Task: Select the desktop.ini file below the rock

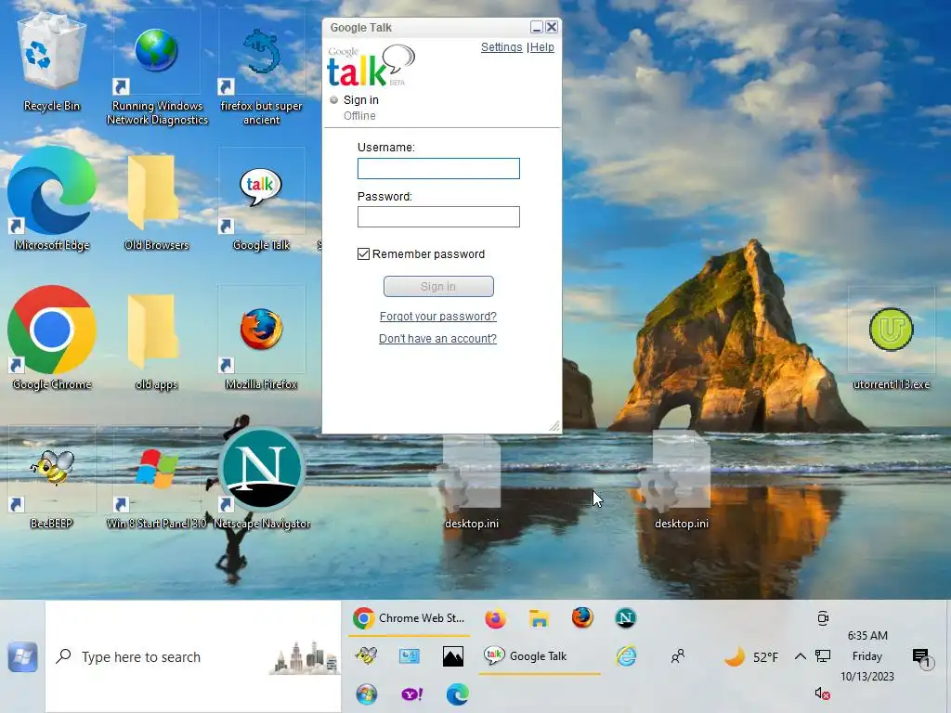Action: (x=682, y=479)
